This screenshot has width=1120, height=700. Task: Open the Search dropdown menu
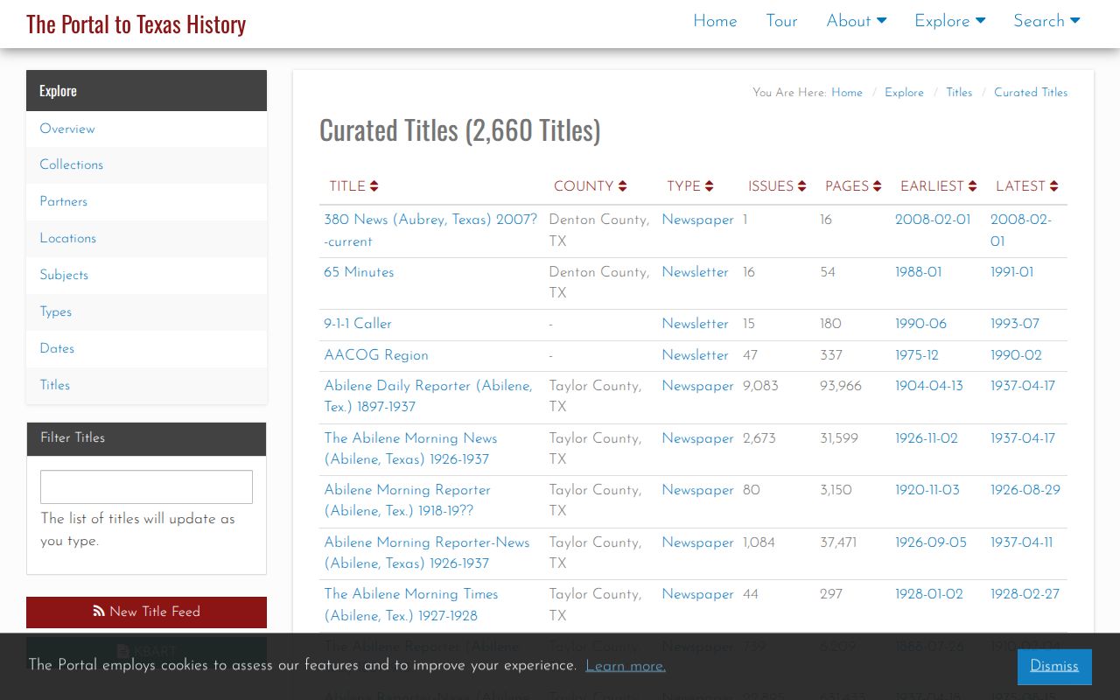click(x=1046, y=21)
